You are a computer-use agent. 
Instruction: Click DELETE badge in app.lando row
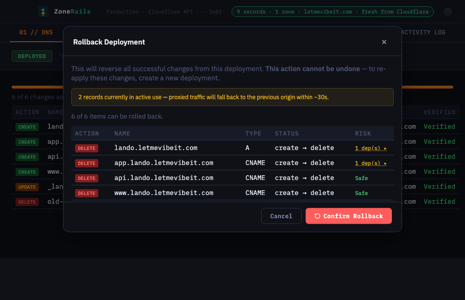pyautogui.click(x=87, y=163)
